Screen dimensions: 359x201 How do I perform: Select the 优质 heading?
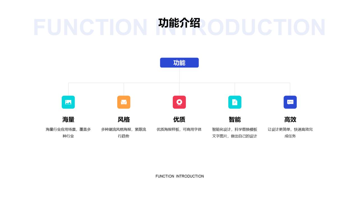tap(179, 119)
